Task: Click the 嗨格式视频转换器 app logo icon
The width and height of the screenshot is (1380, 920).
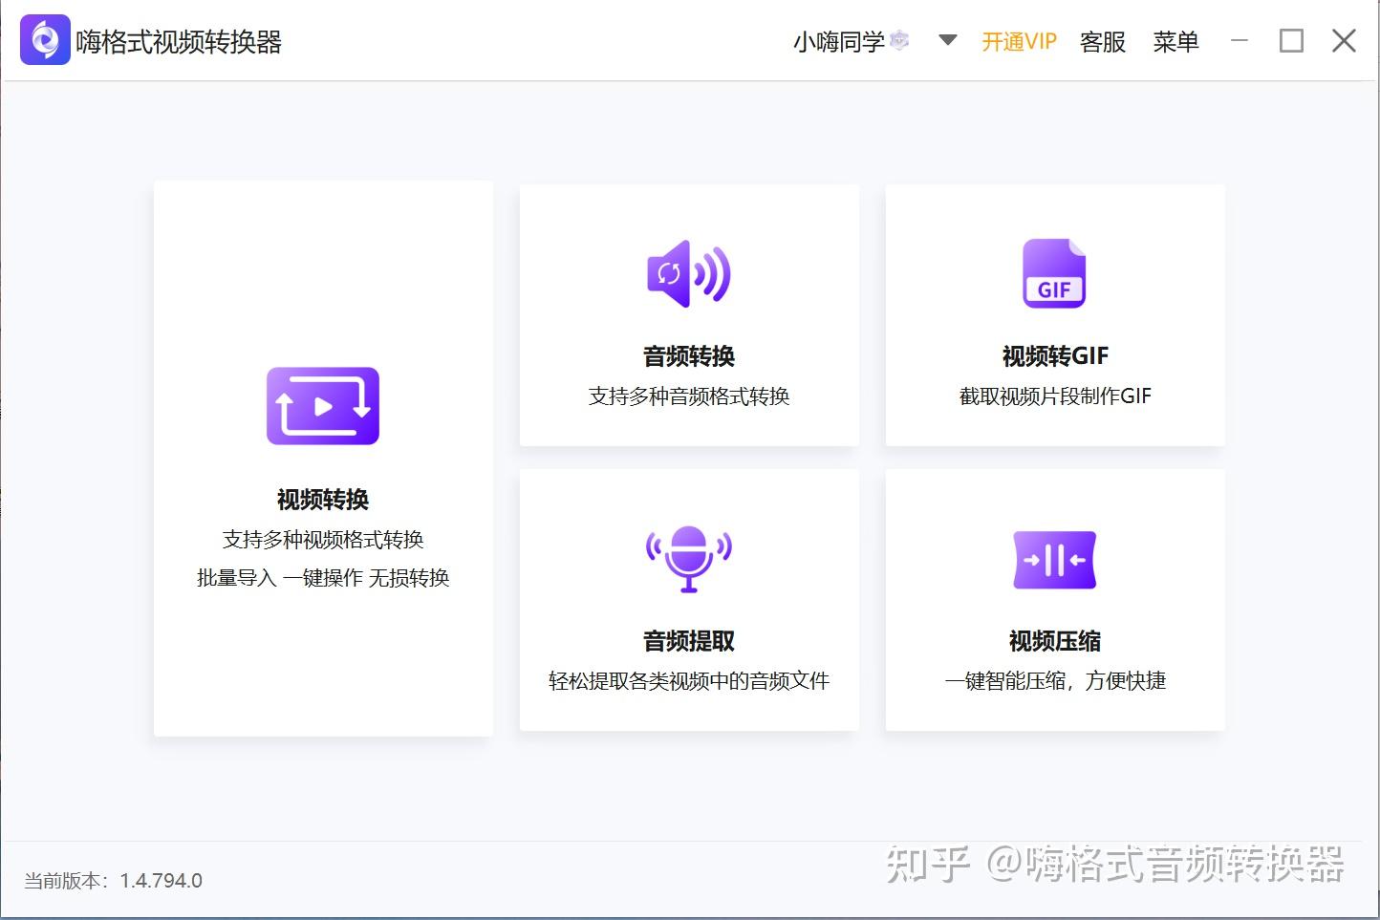Action: [x=45, y=40]
